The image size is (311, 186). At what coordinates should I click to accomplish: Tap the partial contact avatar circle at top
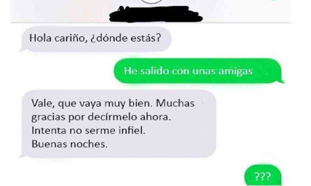(152, 2)
